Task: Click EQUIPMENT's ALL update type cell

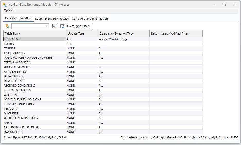Action: point(82,39)
